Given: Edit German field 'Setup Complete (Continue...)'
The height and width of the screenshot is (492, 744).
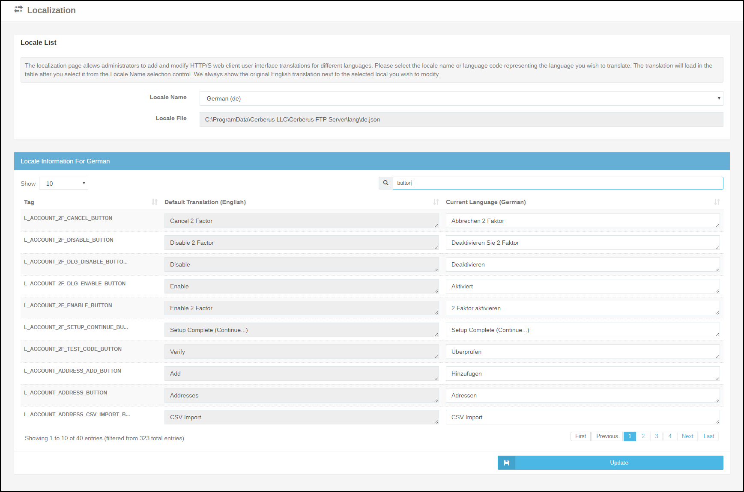Looking at the screenshot, I should [583, 330].
